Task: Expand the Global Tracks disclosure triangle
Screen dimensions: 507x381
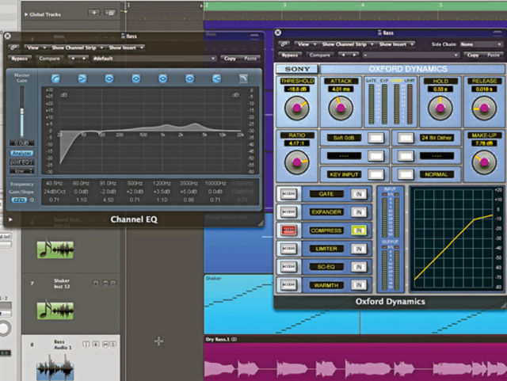Action: coord(26,14)
